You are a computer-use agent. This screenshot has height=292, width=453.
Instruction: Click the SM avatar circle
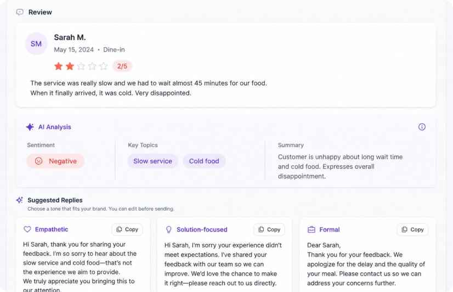pyautogui.click(x=36, y=44)
